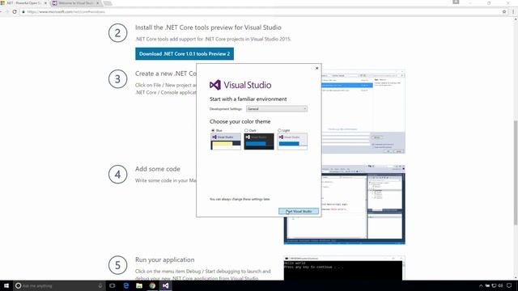Open the Action Center notifications icon
518x291 pixels.
(509, 285)
